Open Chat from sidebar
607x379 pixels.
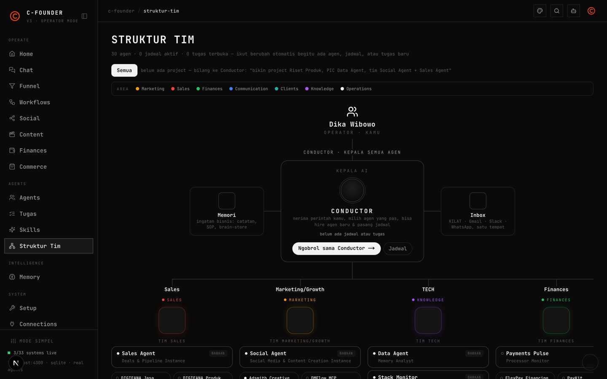48,70
